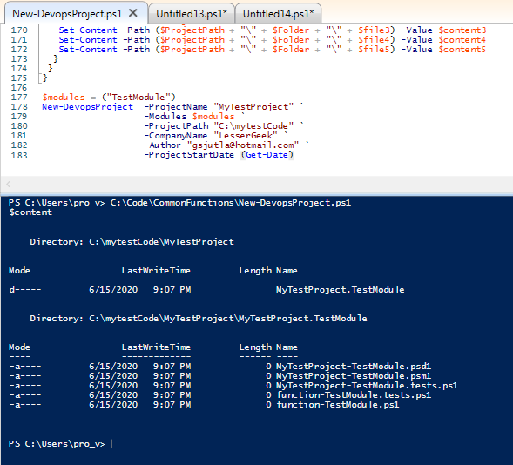Click the MyTestProject.TestModule directory entry
The image size is (513, 465).
pyautogui.click(x=341, y=290)
